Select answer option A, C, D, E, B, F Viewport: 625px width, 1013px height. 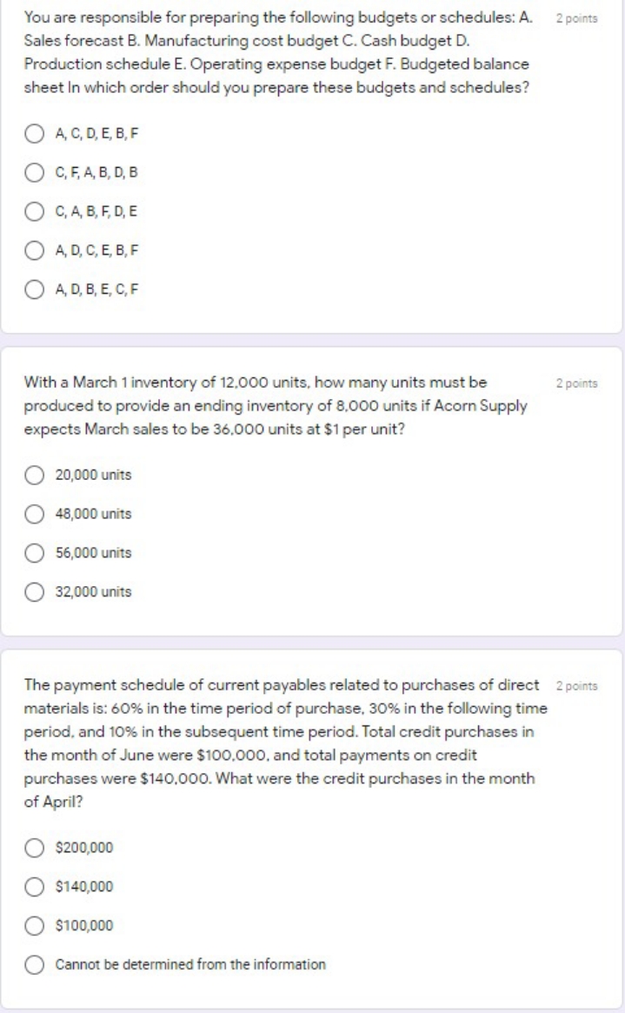pyautogui.click(x=36, y=133)
